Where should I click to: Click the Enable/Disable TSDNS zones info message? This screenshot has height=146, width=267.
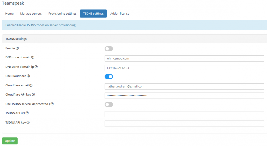click(x=135, y=25)
